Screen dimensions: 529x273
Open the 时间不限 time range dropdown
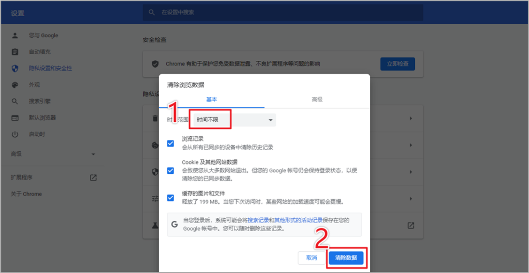232,120
